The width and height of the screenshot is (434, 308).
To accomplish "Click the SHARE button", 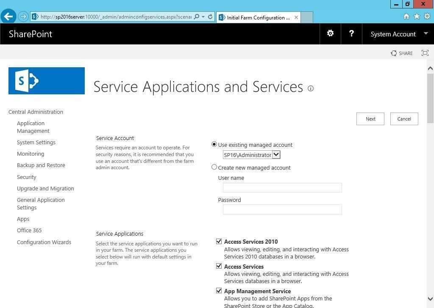I will pyautogui.click(x=402, y=53).
